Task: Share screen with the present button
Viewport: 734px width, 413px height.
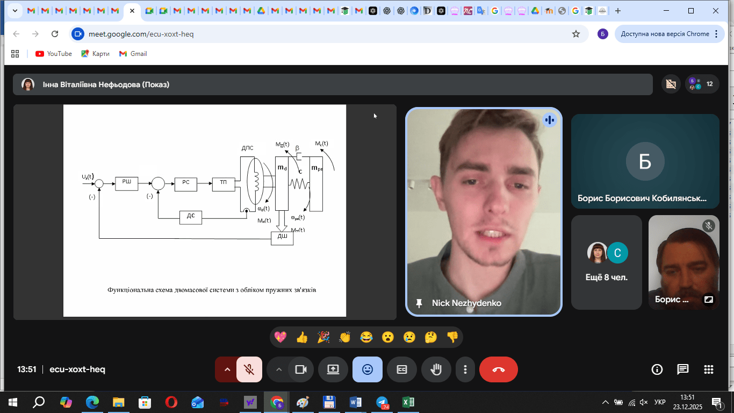Action: [333, 369]
